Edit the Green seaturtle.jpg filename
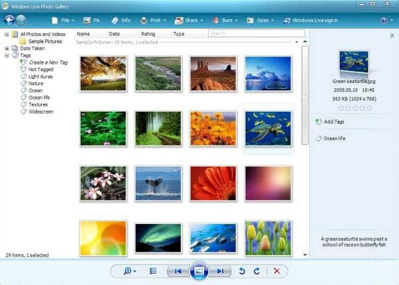The width and height of the screenshot is (399, 285). tap(354, 81)
